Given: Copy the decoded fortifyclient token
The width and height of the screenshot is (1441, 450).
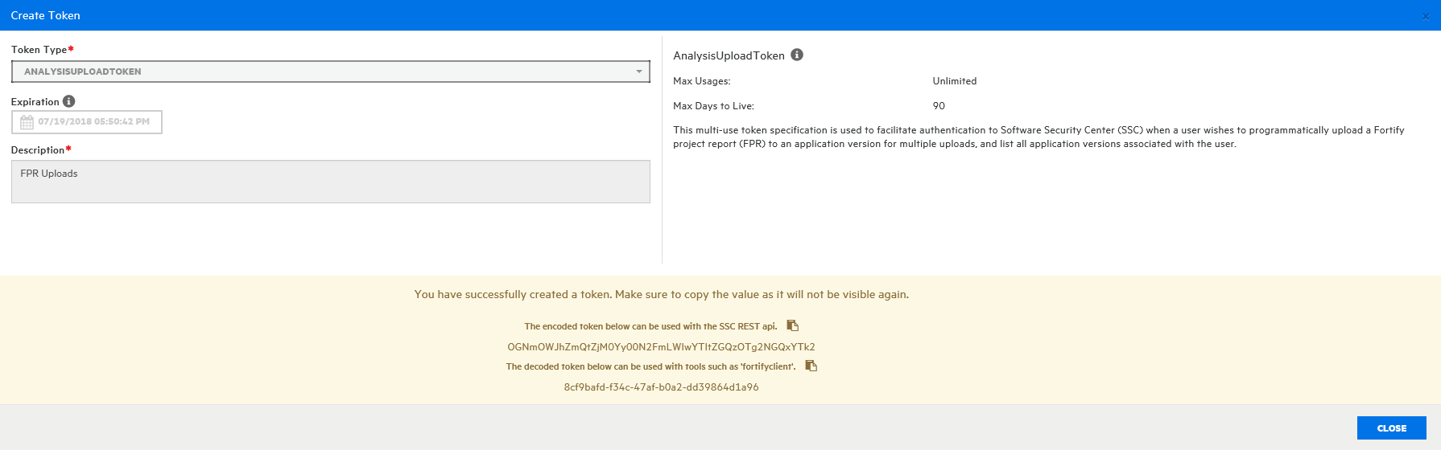Looking at the screenshot, I should [x=811, y=366].
